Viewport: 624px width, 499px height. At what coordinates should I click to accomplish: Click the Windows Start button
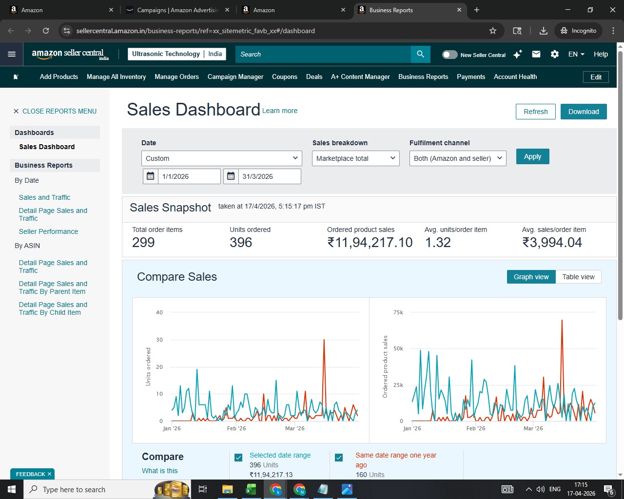(x=12, y=489)
